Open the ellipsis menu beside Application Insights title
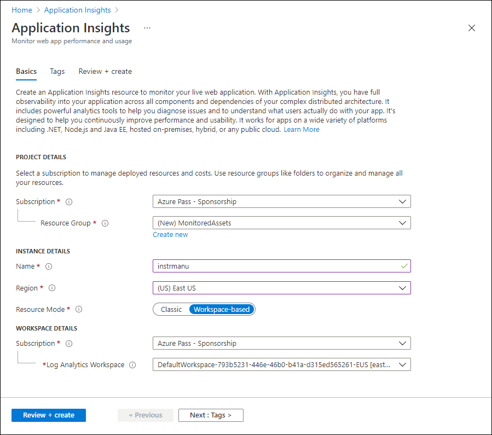492x435 pixels. pos(146,28)
